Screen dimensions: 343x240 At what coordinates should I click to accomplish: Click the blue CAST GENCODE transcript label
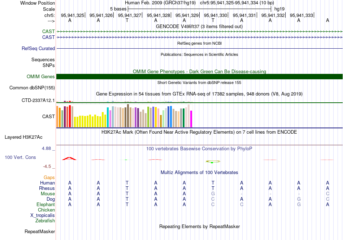(48, 37)
